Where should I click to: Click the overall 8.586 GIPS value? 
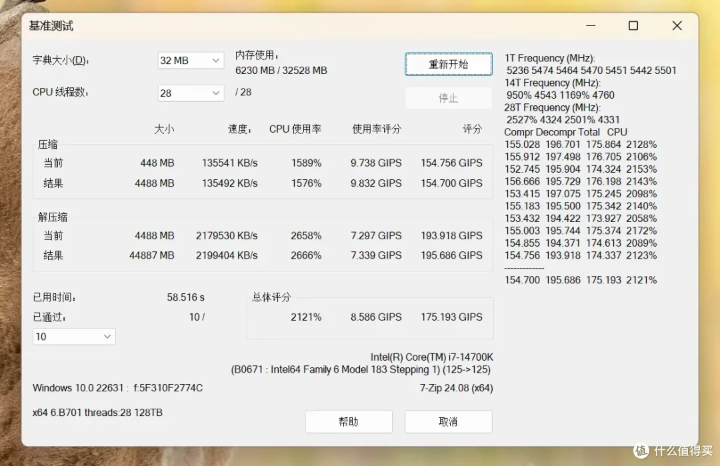pos(376,317)
